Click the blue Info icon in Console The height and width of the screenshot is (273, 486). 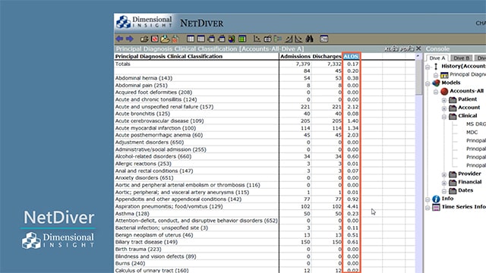pyautogui.click(x=436, y=199)
